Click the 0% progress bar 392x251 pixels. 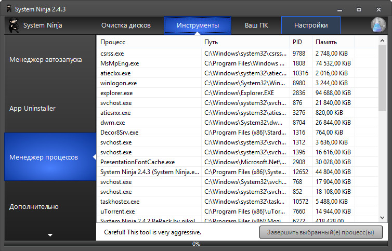point(196,244)
